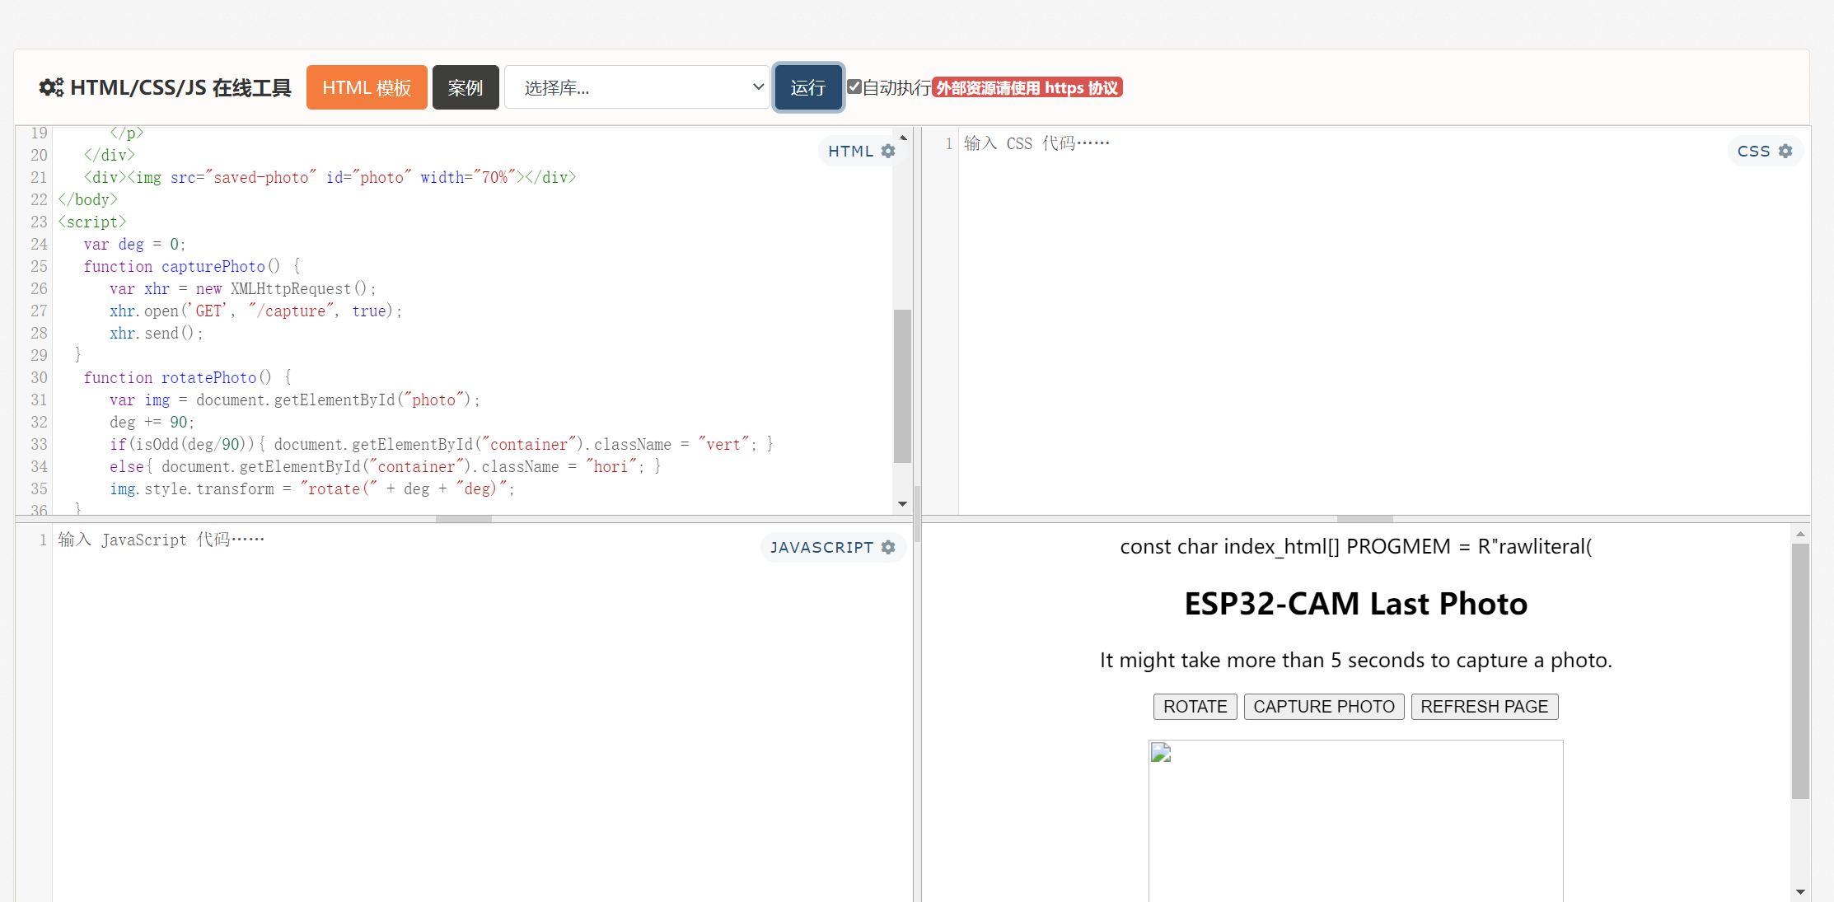Click line number 1 in JavaScript gutter

tap(43, 540)
